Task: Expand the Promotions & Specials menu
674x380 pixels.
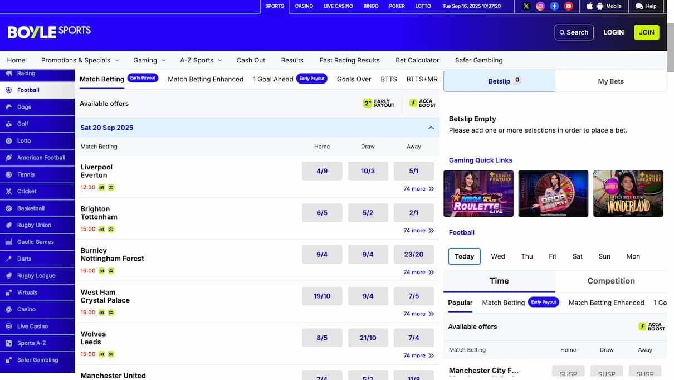Action: [x=80, y=60]
